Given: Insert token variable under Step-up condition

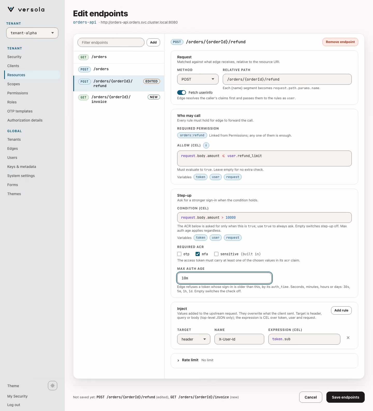Looking at the screenshot, I should 200,238.
